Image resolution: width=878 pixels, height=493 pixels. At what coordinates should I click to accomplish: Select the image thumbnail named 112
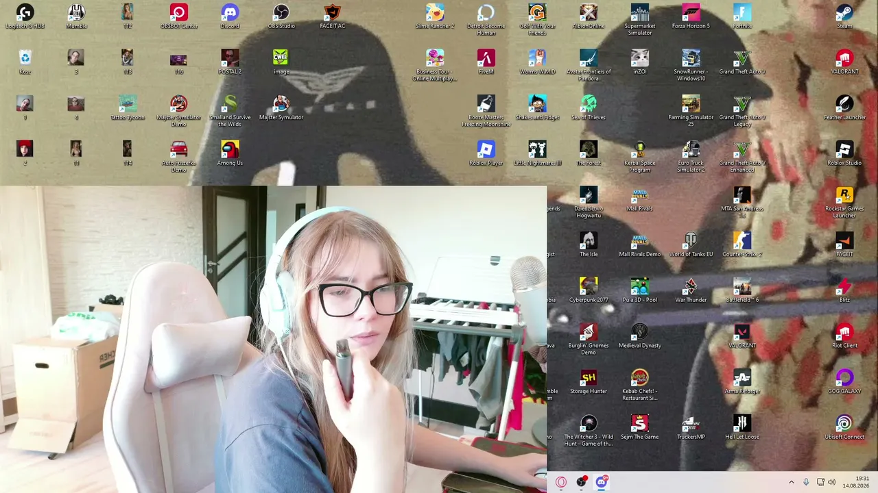point(128,16)
